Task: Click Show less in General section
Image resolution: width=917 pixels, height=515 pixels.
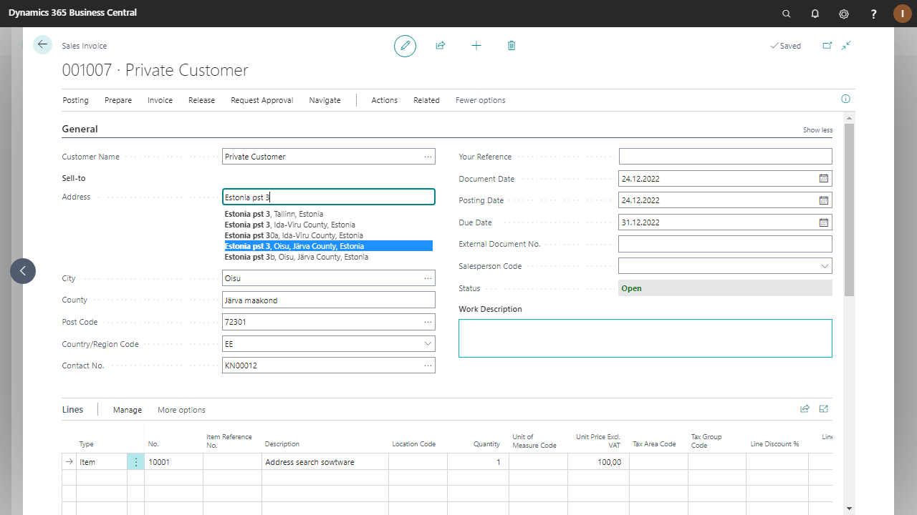Action: click(x=817, y=130)
